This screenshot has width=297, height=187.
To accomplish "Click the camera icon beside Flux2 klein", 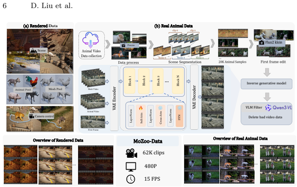I will click(x=262, y=42).
